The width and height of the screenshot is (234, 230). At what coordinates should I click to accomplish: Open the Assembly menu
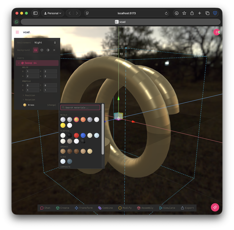tap(145, 208)
